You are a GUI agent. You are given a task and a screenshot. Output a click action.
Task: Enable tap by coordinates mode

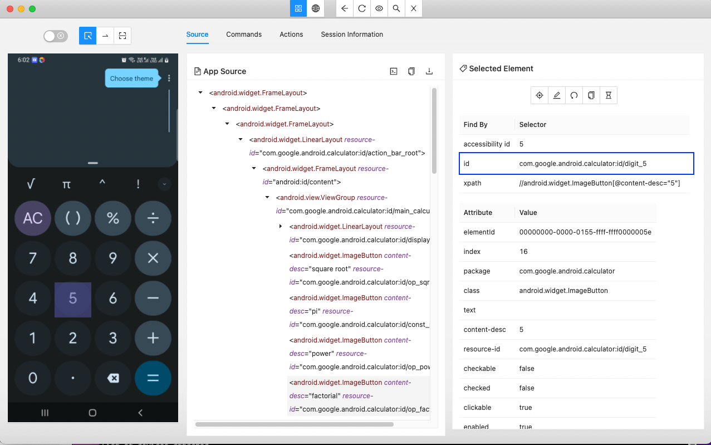tap(122, 36)
